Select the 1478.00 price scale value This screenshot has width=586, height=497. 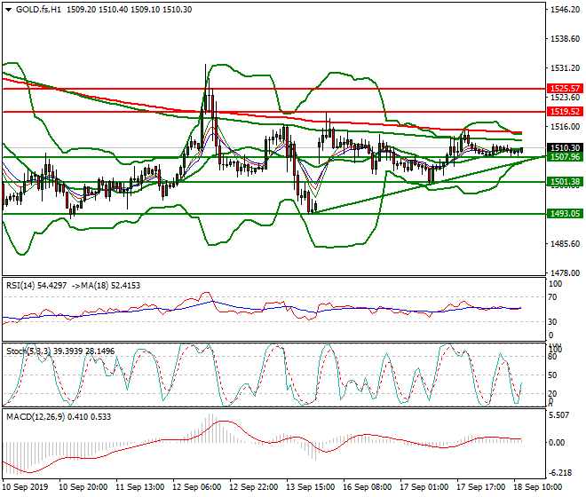tap(565, 272)
